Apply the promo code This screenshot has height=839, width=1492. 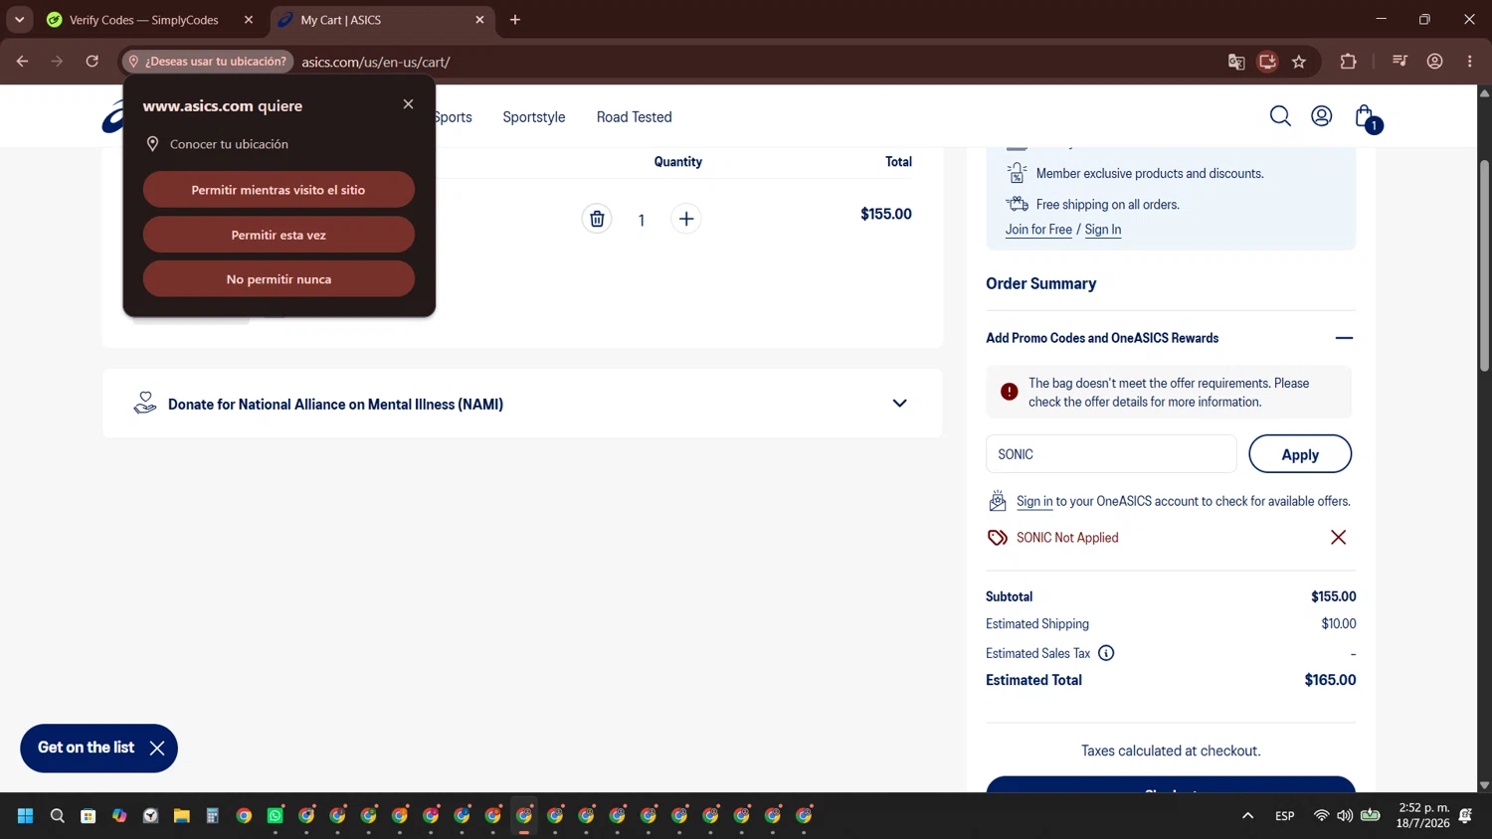coord(1300,454)
